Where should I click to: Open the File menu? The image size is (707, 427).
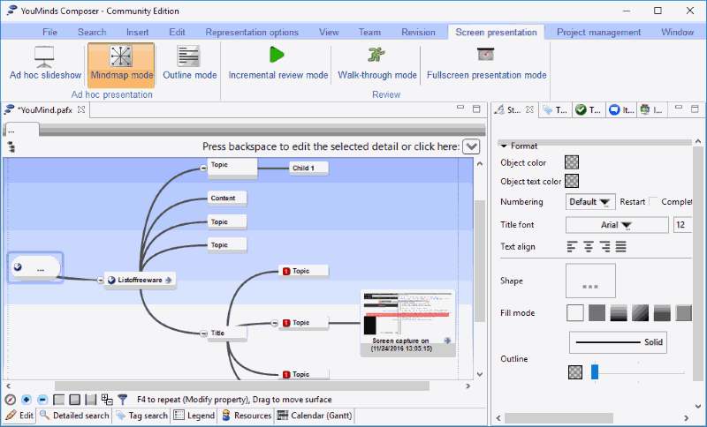tap(49, 32)
